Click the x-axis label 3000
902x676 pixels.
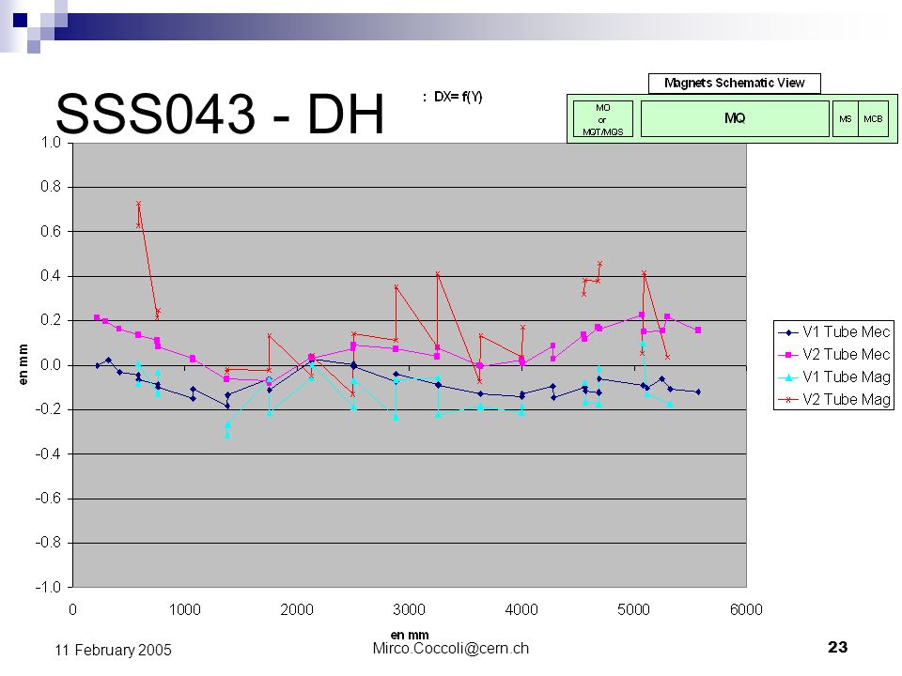coord(409,609)
